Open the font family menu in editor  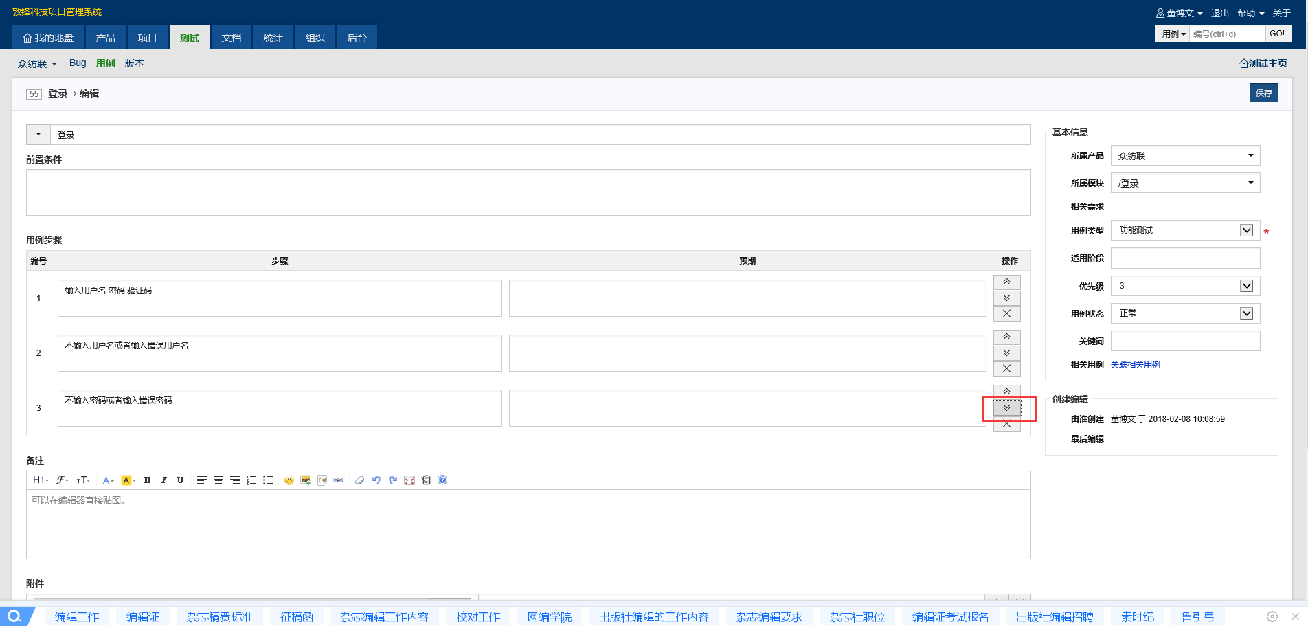tap(63, 480)
